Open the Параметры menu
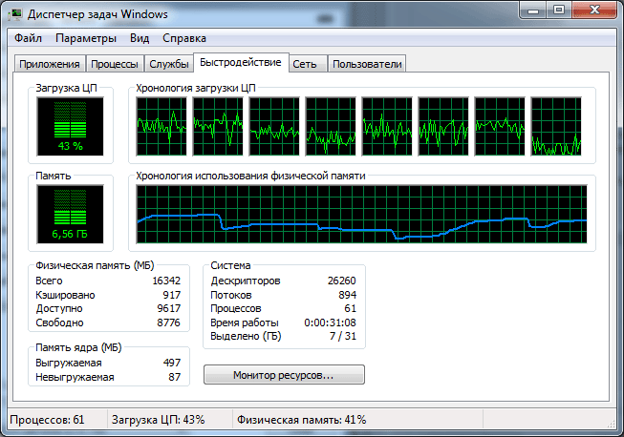 [86, 38]
